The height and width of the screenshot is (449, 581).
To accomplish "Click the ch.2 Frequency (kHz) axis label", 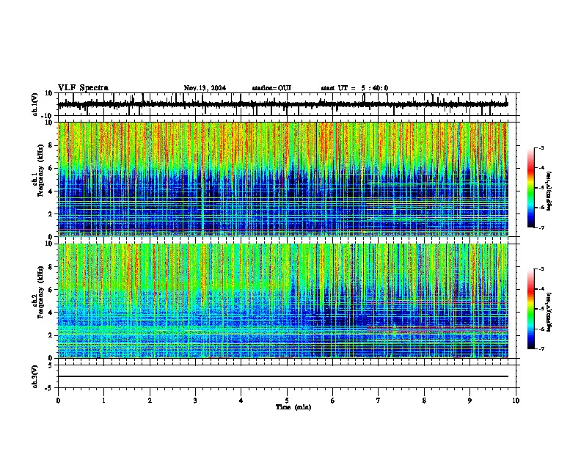I will pyautogui.click(x=40, y=292).
